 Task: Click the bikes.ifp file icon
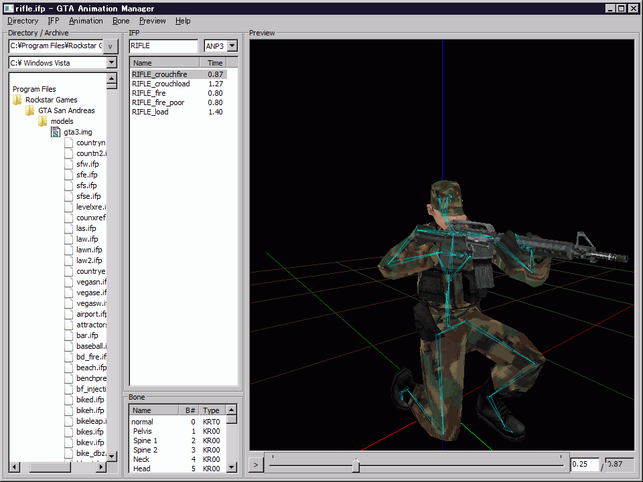pos(69,432)
